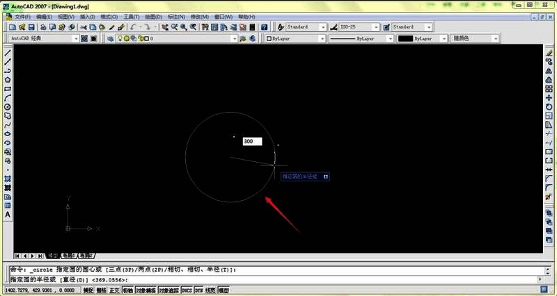Click the Undo arrow in toolbar
This screenshot has height=296, width=557.
[133, 27]
